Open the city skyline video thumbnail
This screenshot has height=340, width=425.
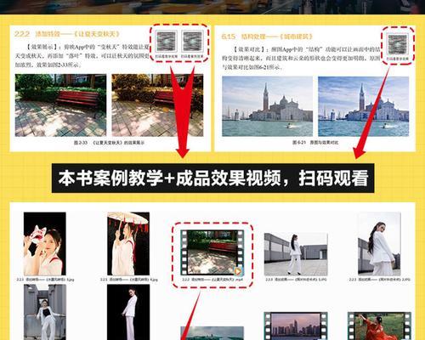coord(296,326)
